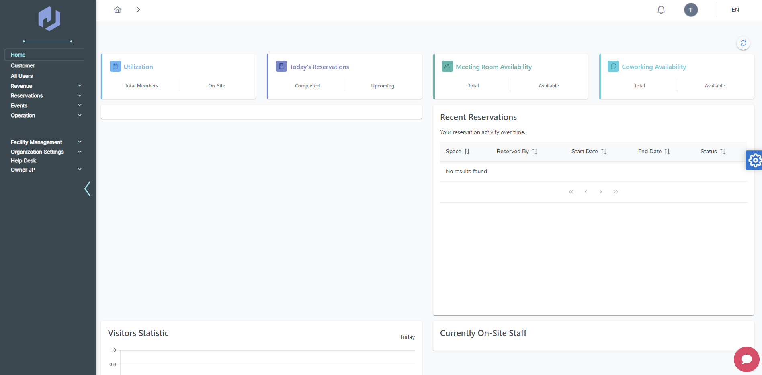
Task: Click the Today's Reservations card title
Action: (x=319, y=67)
